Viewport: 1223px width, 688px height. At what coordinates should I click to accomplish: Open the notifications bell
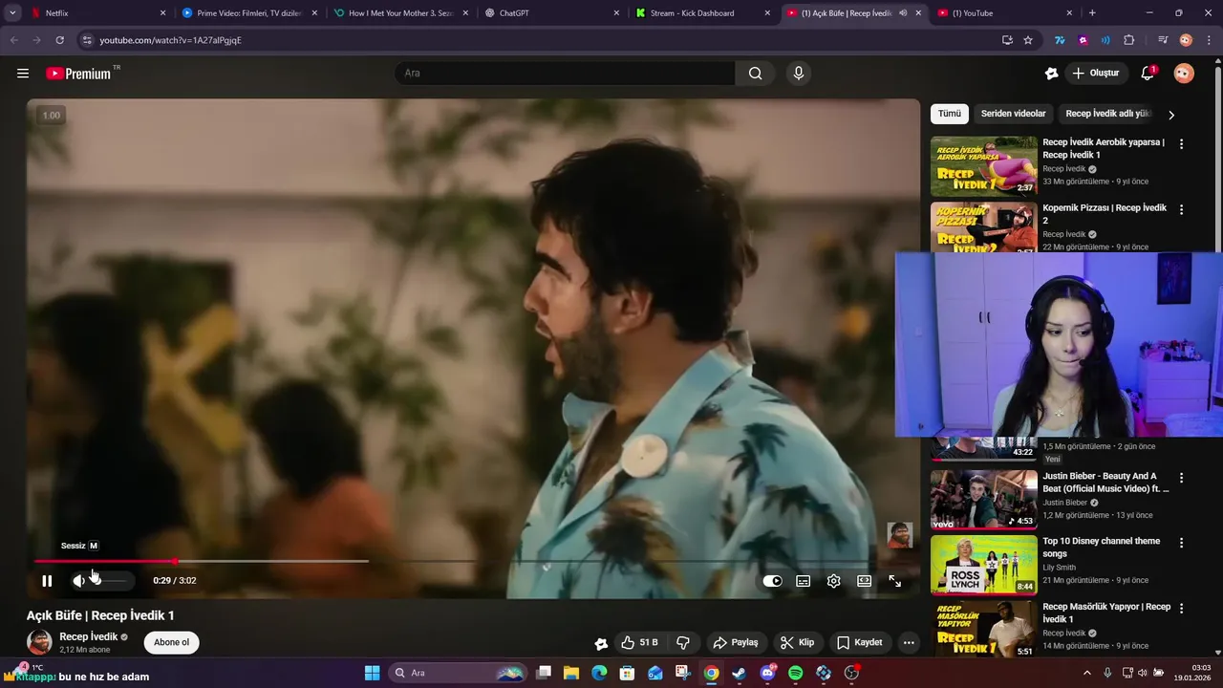1148,74
